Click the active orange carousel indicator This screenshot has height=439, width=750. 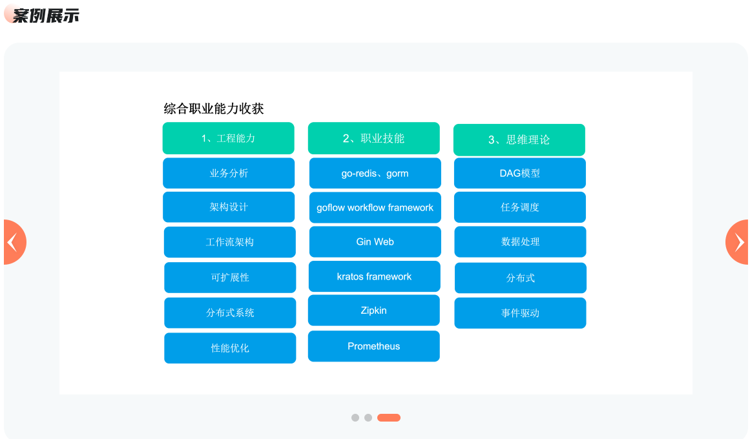point(389,418)
